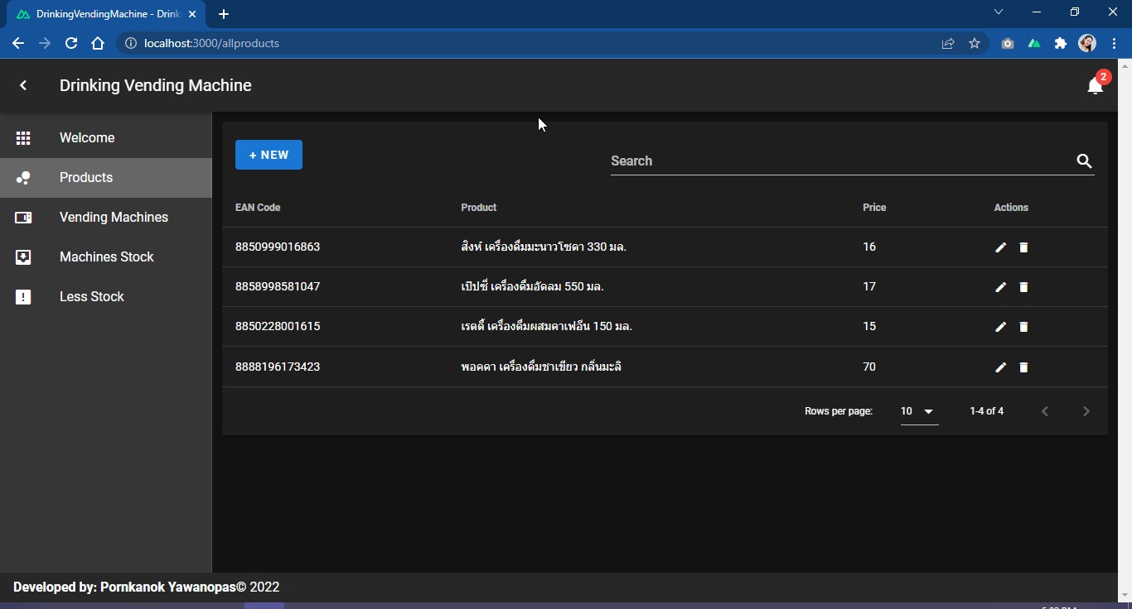The height and width of the screenshot is (609, 1132).
Task: Click the search magnifier icon
Action: (1084, 161)
